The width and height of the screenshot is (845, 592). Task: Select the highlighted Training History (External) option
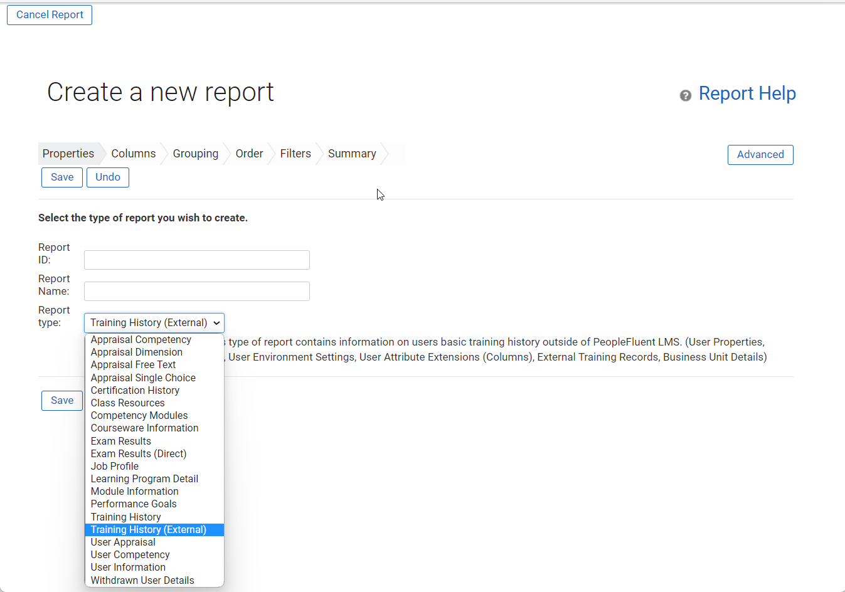154,530
